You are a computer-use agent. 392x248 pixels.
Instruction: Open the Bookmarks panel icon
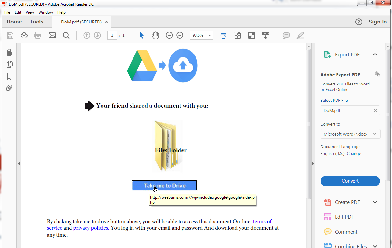pyautogui.click(x=9, y=76)
